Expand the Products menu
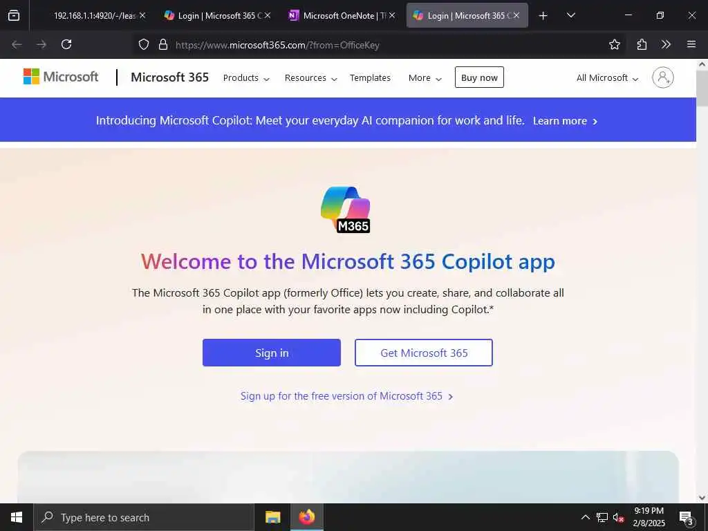708x531 pixels. (246, 77)
